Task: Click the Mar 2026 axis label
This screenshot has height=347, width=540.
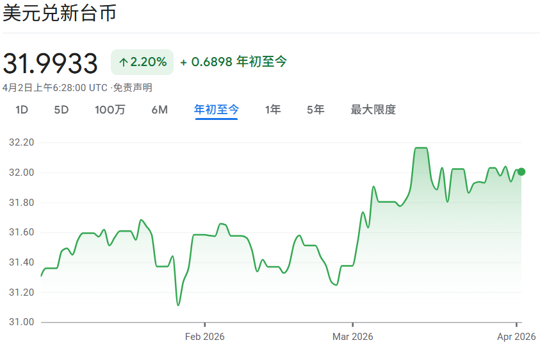Action: click(353, 337)
